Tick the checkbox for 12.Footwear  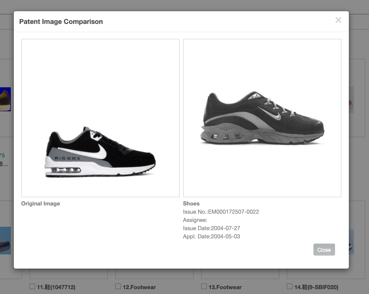click(118, 287)
